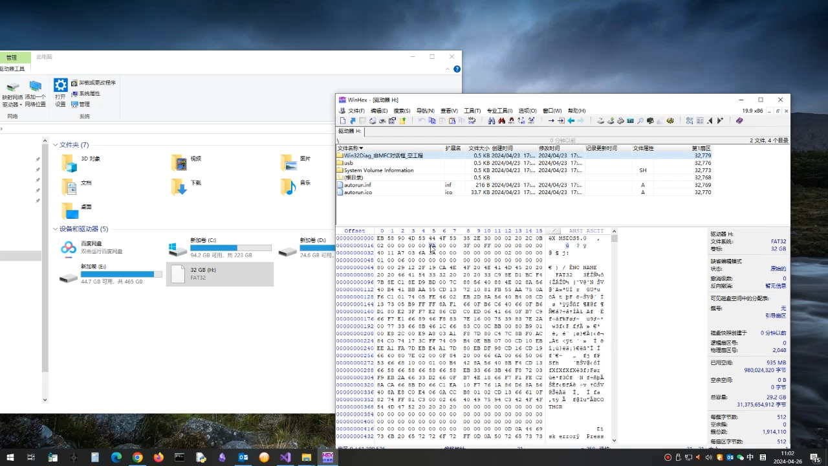Click System properties (系统属性) in ribbon
This screenshot has width=828, height=466.
85,93
